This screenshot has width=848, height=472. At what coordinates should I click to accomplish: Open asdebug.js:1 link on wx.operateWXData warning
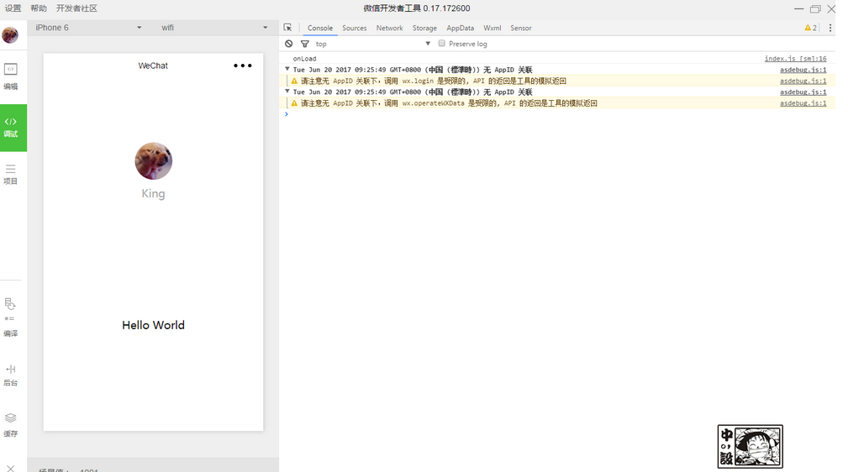(803, 103)
